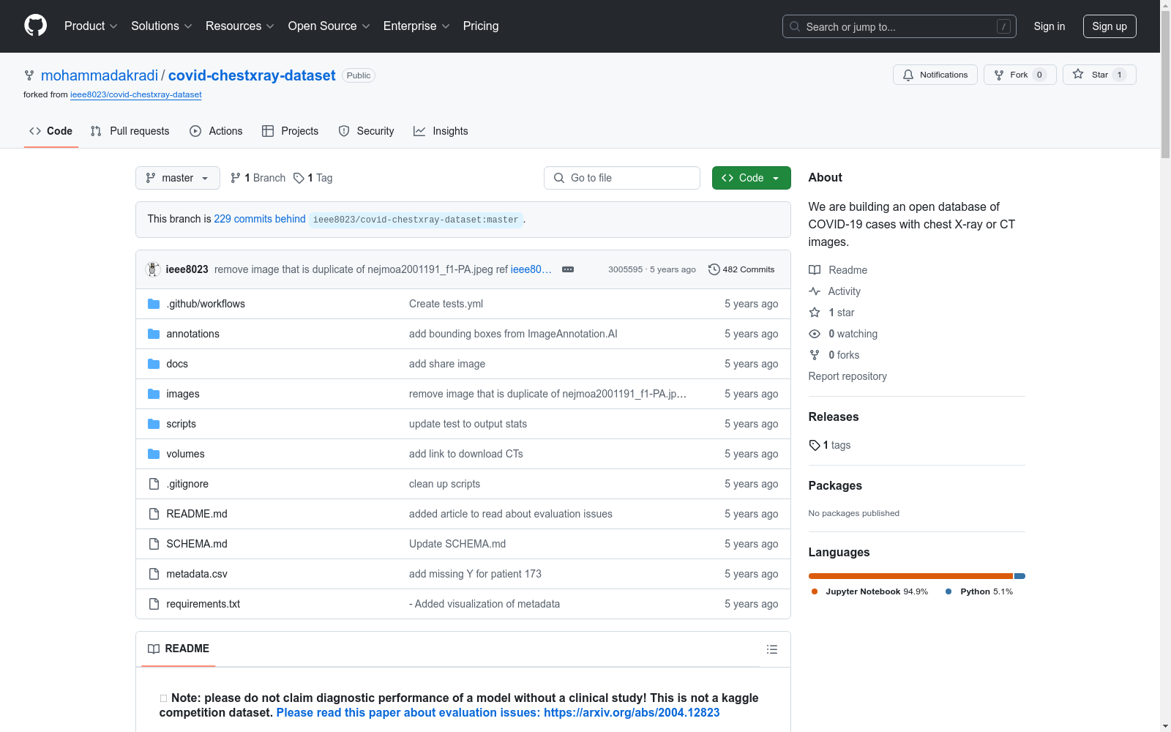
Task: Open the ieee8023/covid-chestxray-dataset fork source link
Action: pos(136,94)
